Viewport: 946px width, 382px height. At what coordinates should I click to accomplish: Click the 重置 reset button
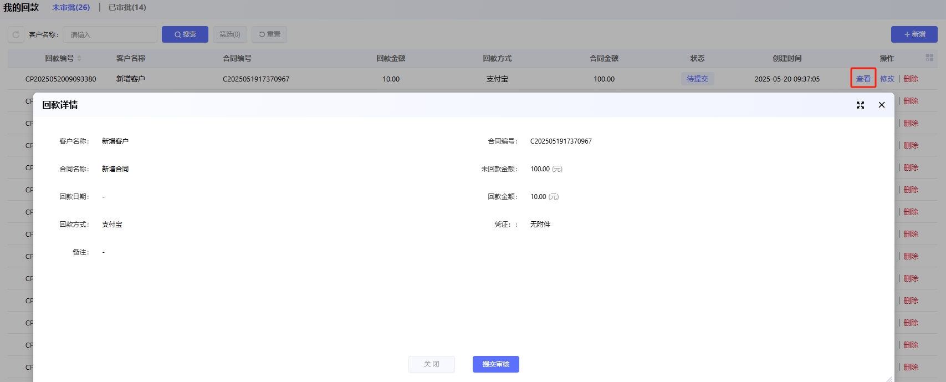tap(269, 34)
